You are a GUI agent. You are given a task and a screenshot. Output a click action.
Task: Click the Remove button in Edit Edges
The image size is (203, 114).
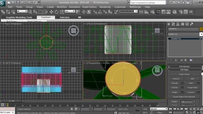176,79
